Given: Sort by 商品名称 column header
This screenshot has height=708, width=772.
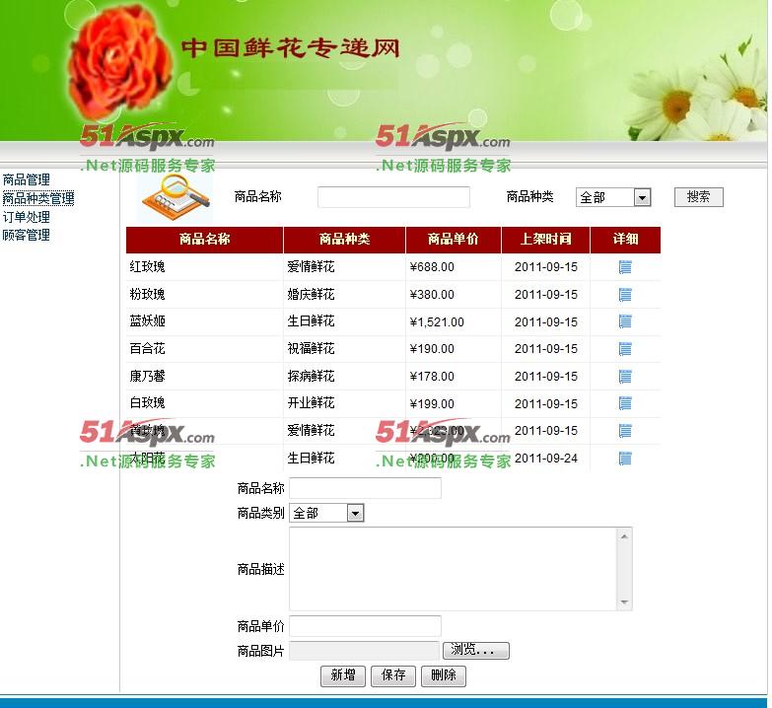Looking at the screenshot, I should click(x=205, y=240).
